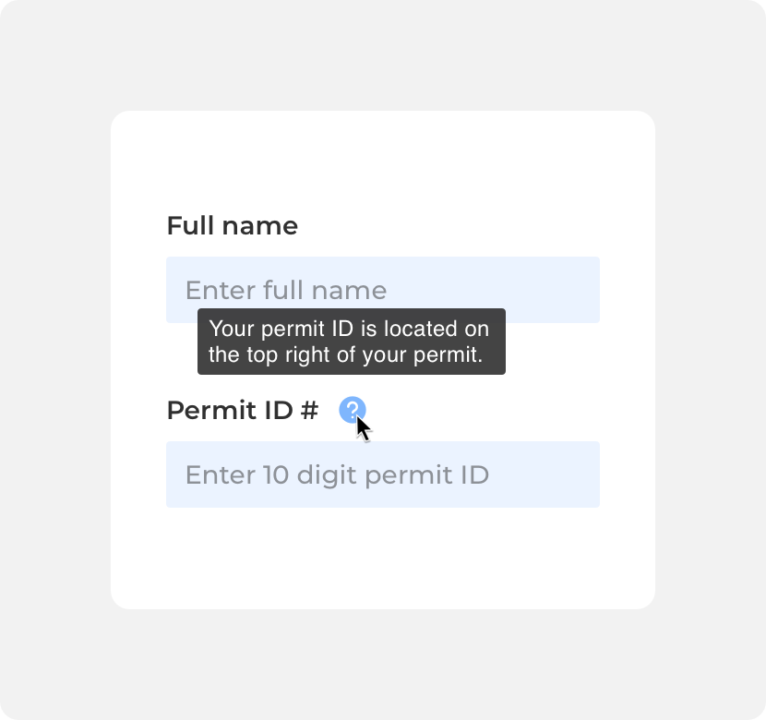Focus the Full name input field

[x=383, y=290]
